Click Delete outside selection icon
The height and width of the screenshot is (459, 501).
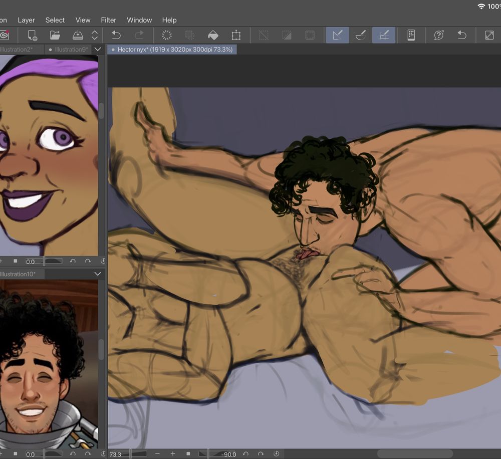pyautogui.click(x=190, y=35)
